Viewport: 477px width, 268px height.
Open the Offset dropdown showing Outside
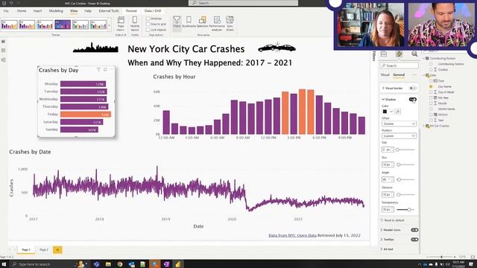click(399, 124)
